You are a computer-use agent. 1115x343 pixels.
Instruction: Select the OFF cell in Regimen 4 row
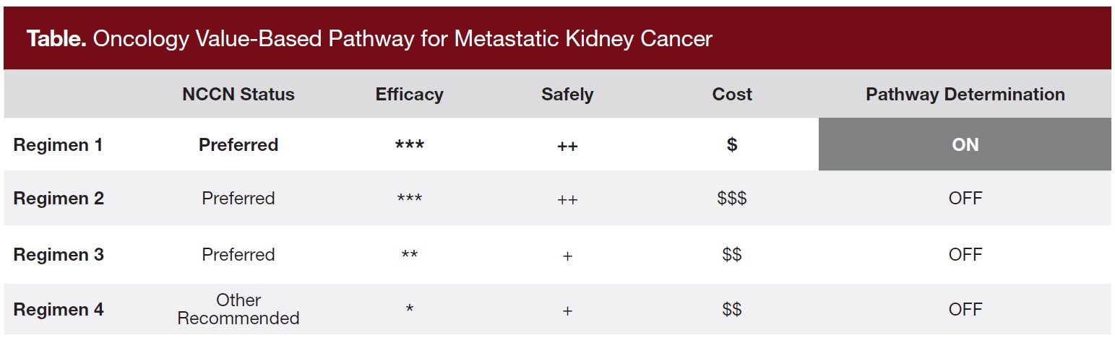pos(965,310)
